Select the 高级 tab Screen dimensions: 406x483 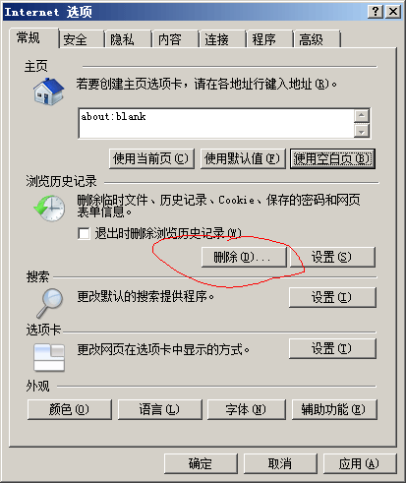(x=311, y=39)
